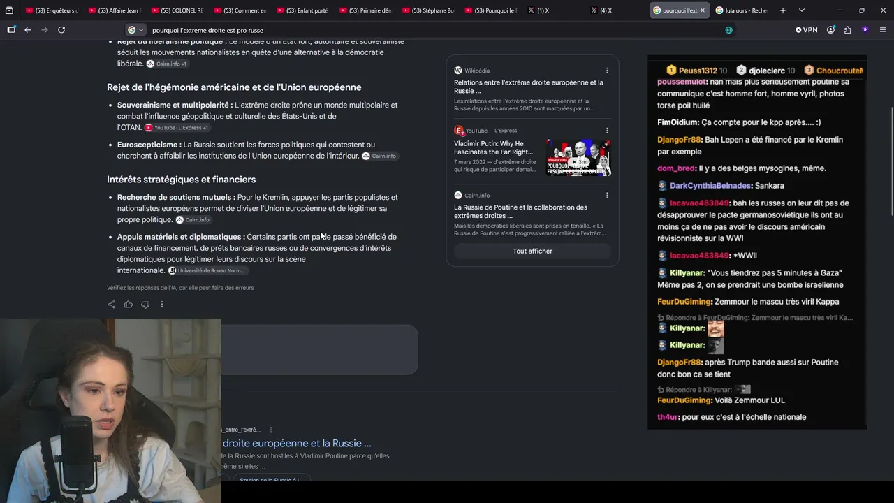Open YouTube L'Express +1 source chip
Image resolution: width=894 pixels, height=503 pixels.
click(x=177, y=128)
